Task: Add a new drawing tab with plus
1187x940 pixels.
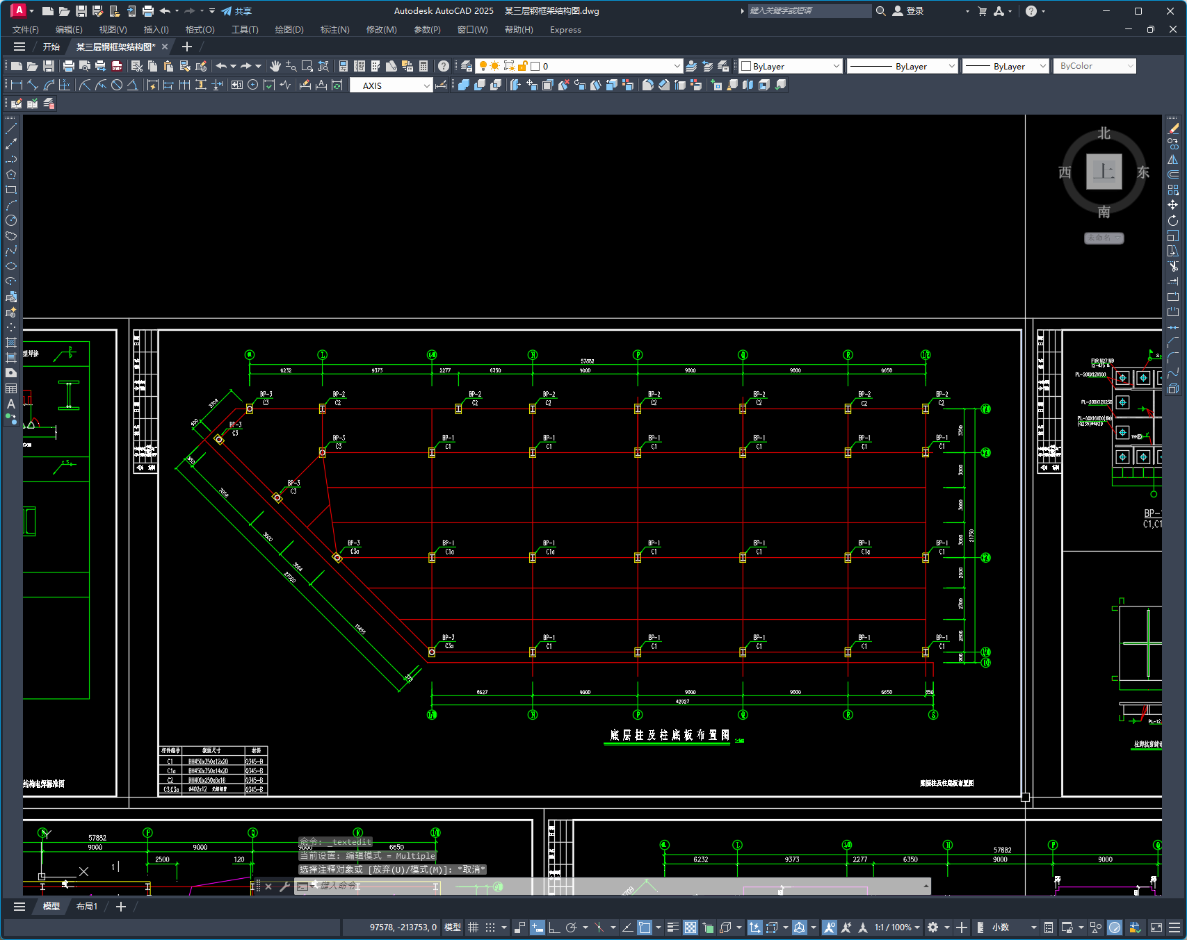Action: click(186, 47)
